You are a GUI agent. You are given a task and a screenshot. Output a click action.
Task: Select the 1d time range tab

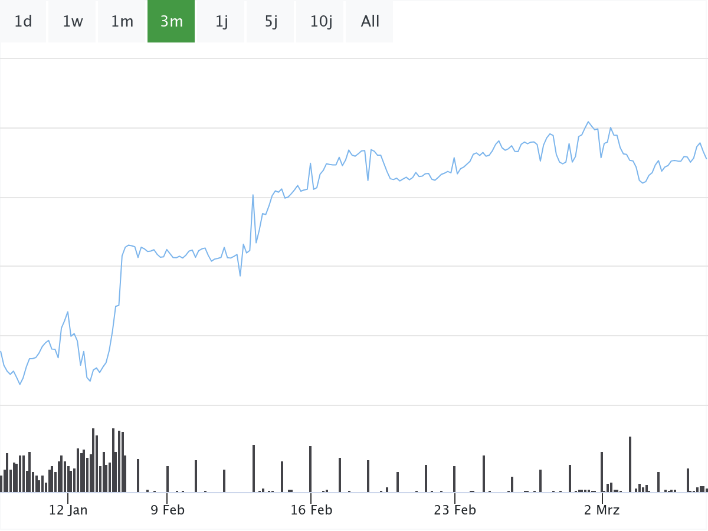point(23,22)
